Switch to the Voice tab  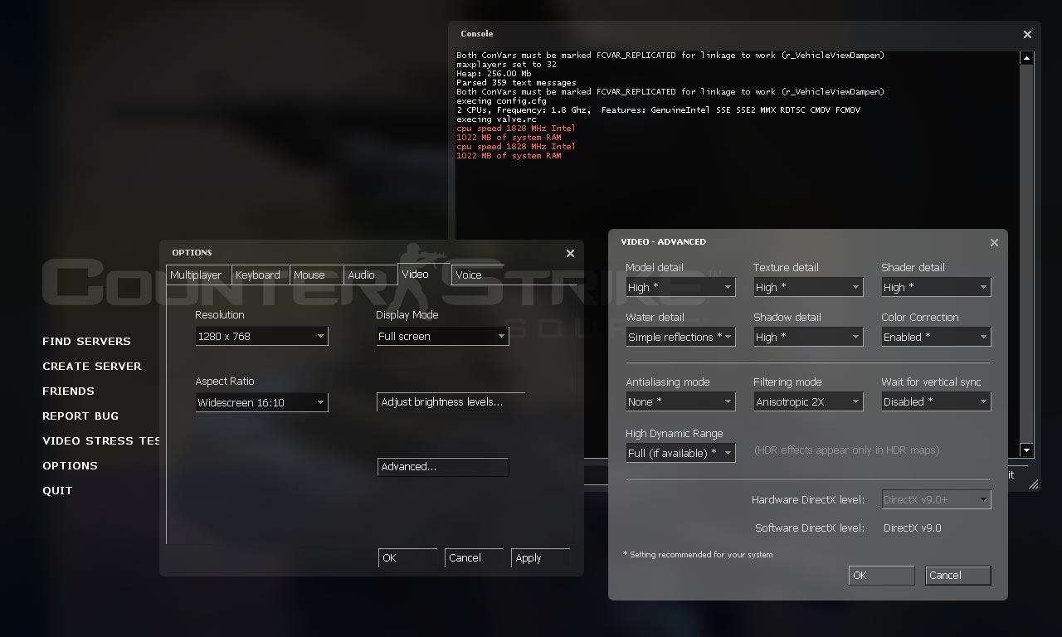pyautogui.click(x=476, y=275)
